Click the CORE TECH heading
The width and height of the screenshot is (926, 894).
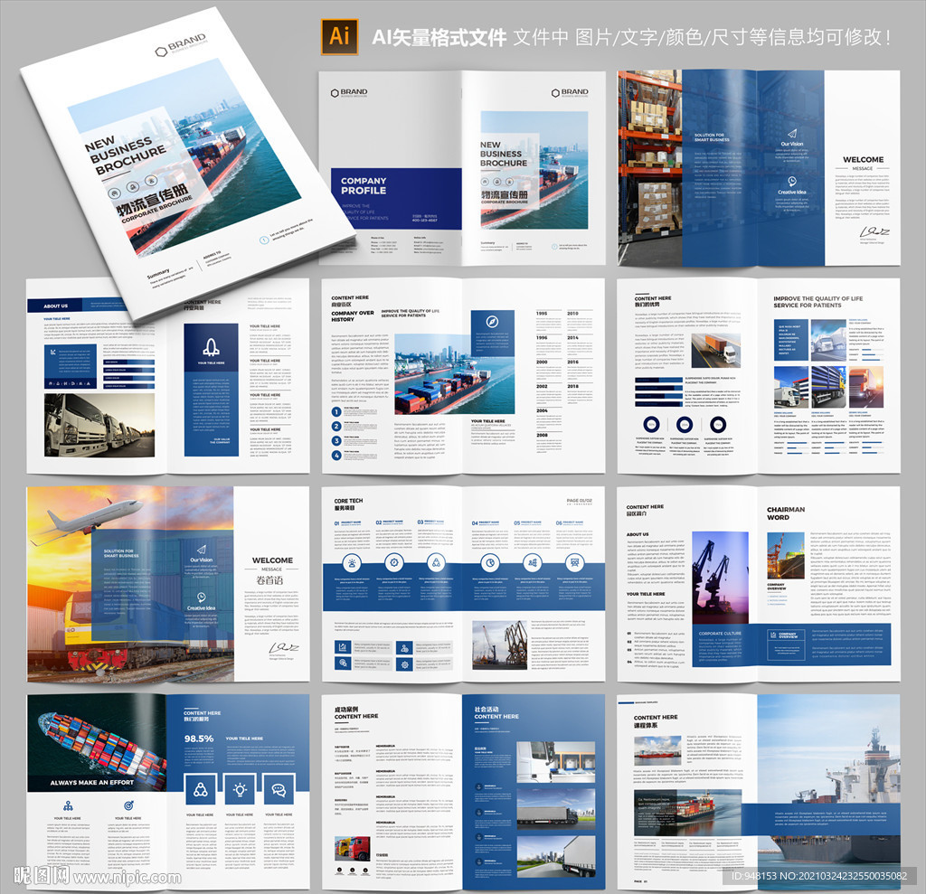[x=348, y=501]
